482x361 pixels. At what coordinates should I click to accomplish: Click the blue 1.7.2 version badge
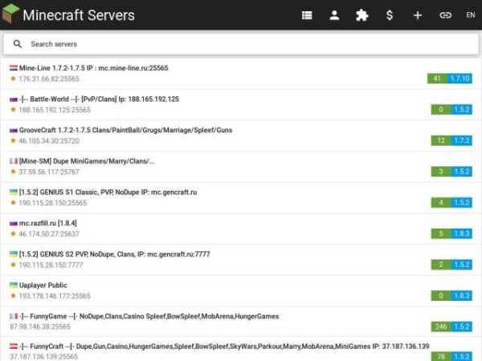click(461, 140)
